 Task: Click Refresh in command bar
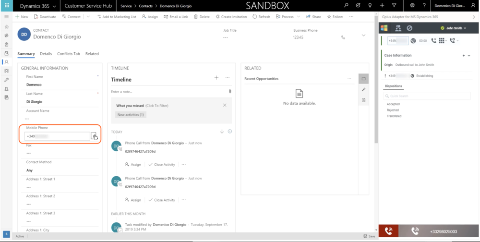(261, 17)
